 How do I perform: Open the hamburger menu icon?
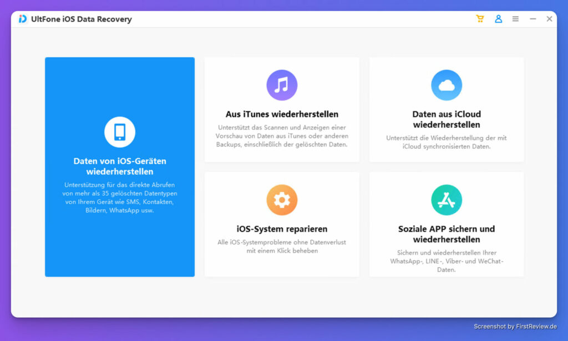(515, 19)
